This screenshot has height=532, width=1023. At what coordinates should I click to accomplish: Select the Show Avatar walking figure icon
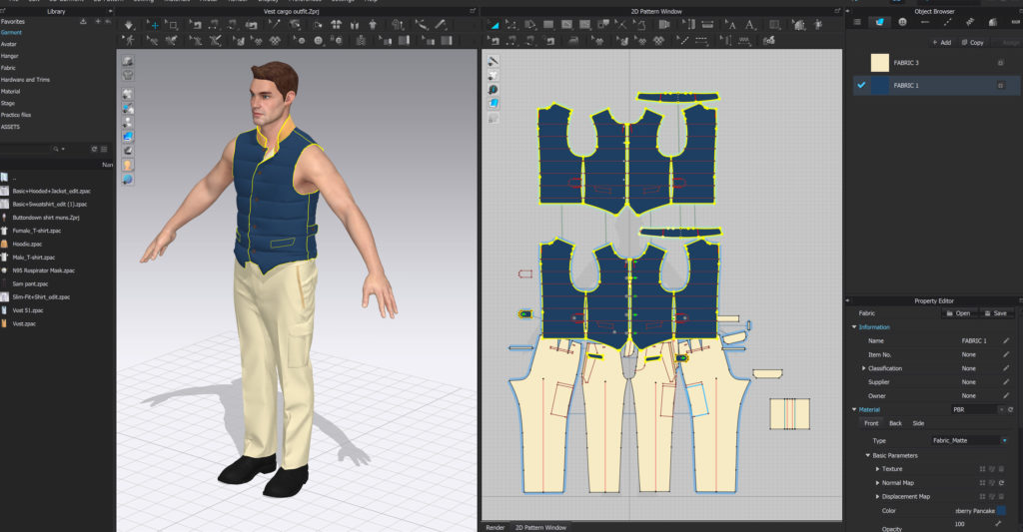pos(130,40)
